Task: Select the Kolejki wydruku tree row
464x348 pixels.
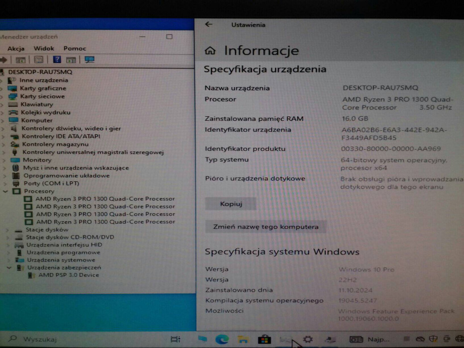Action: [x=46, y=112]
